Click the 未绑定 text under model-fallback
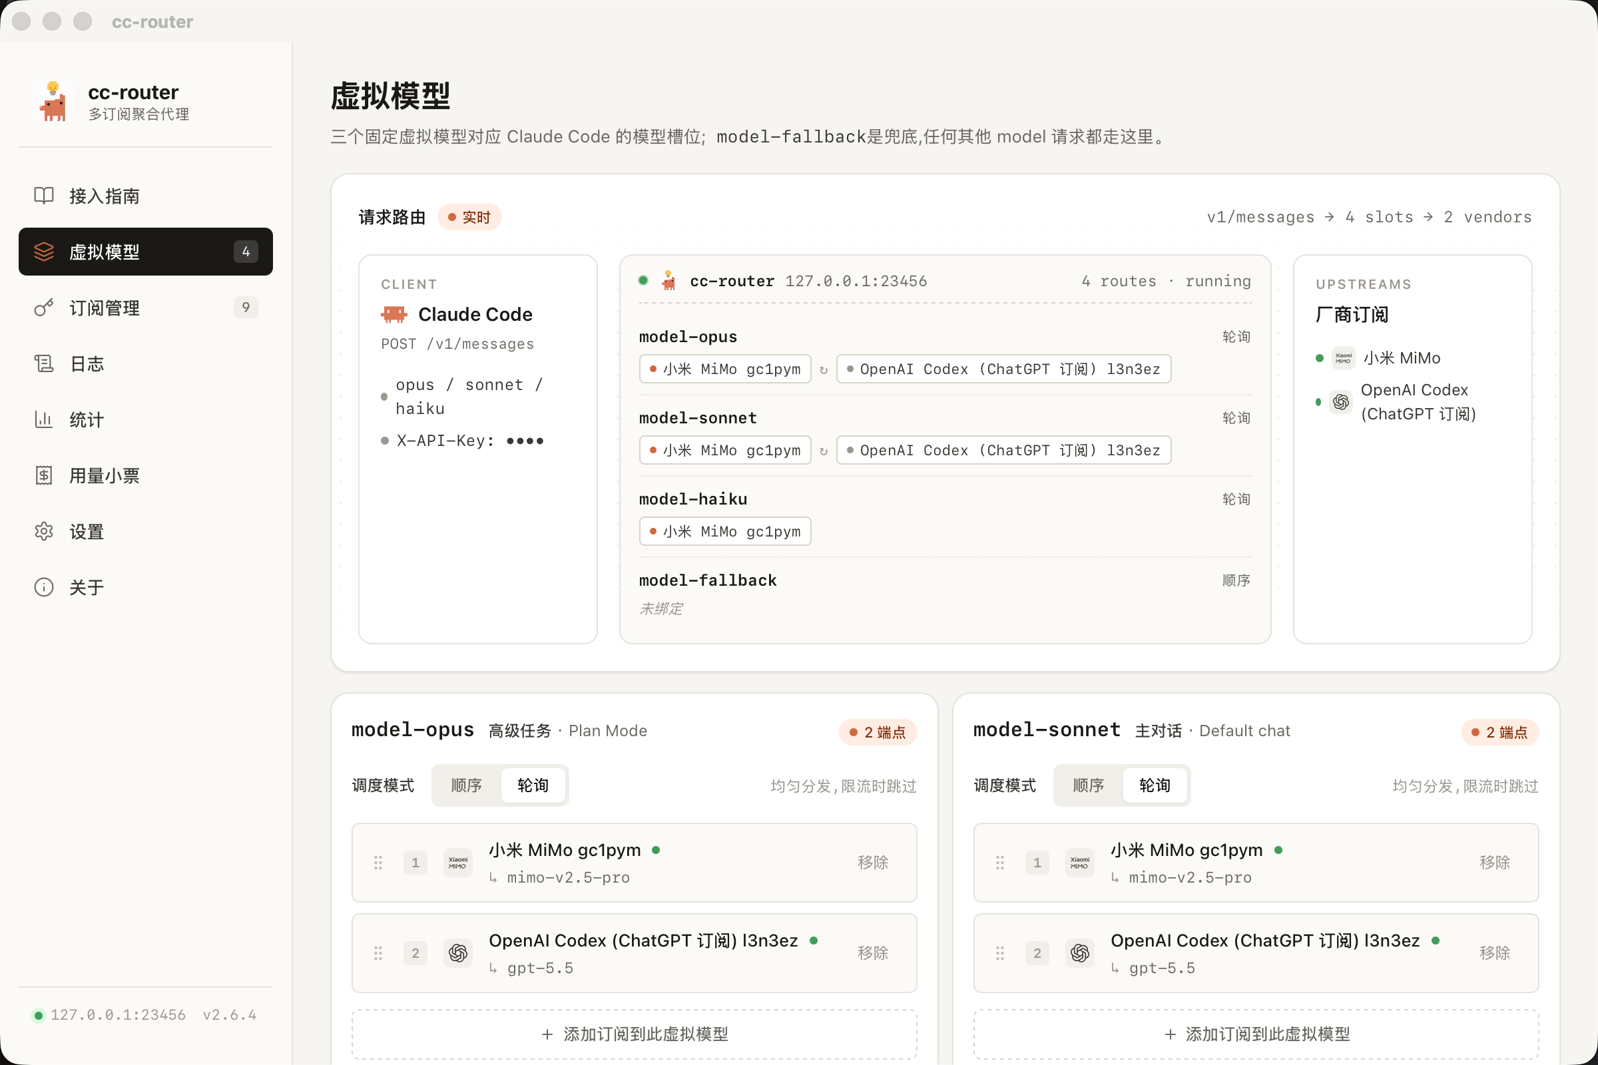The image size is (1598, 1065). click(661, 608)
